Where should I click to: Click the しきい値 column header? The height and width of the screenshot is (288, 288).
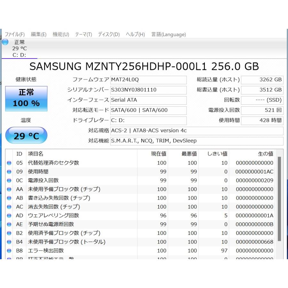(x=214, y=154)
